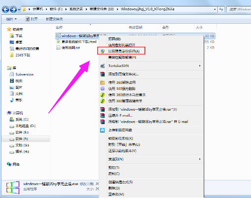Screen dimensions: 251x198
Task: Select the 使用说明.txt file
Action: point(70,48)
